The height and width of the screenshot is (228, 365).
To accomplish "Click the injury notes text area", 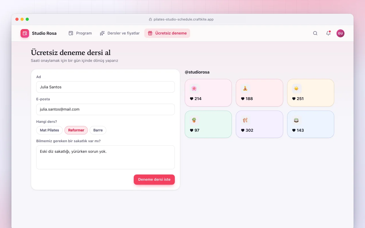I will pos(106,157).
